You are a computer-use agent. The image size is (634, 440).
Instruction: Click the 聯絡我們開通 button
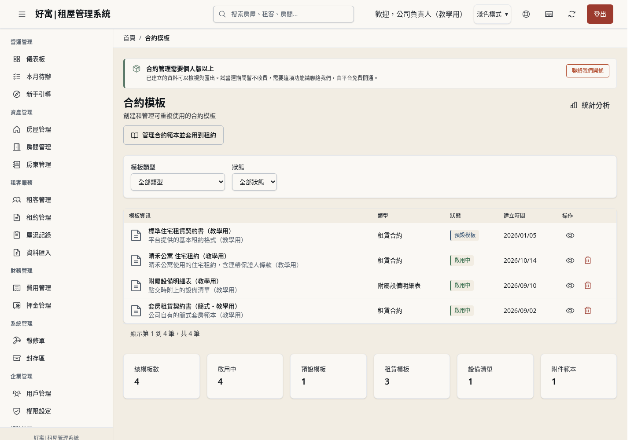click(x=588, y=71)
